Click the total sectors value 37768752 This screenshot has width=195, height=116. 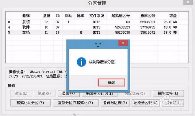click(x=148, y=27)
